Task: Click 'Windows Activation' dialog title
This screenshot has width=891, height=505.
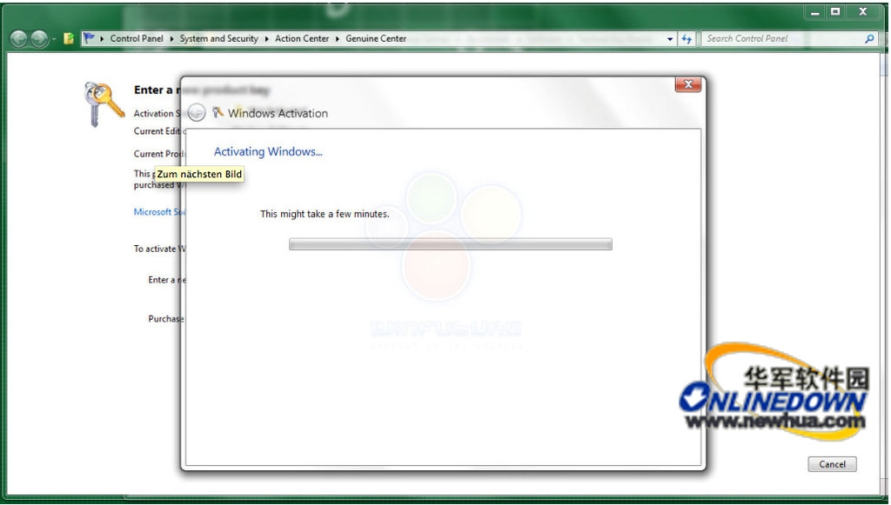Action: [278, 113]
